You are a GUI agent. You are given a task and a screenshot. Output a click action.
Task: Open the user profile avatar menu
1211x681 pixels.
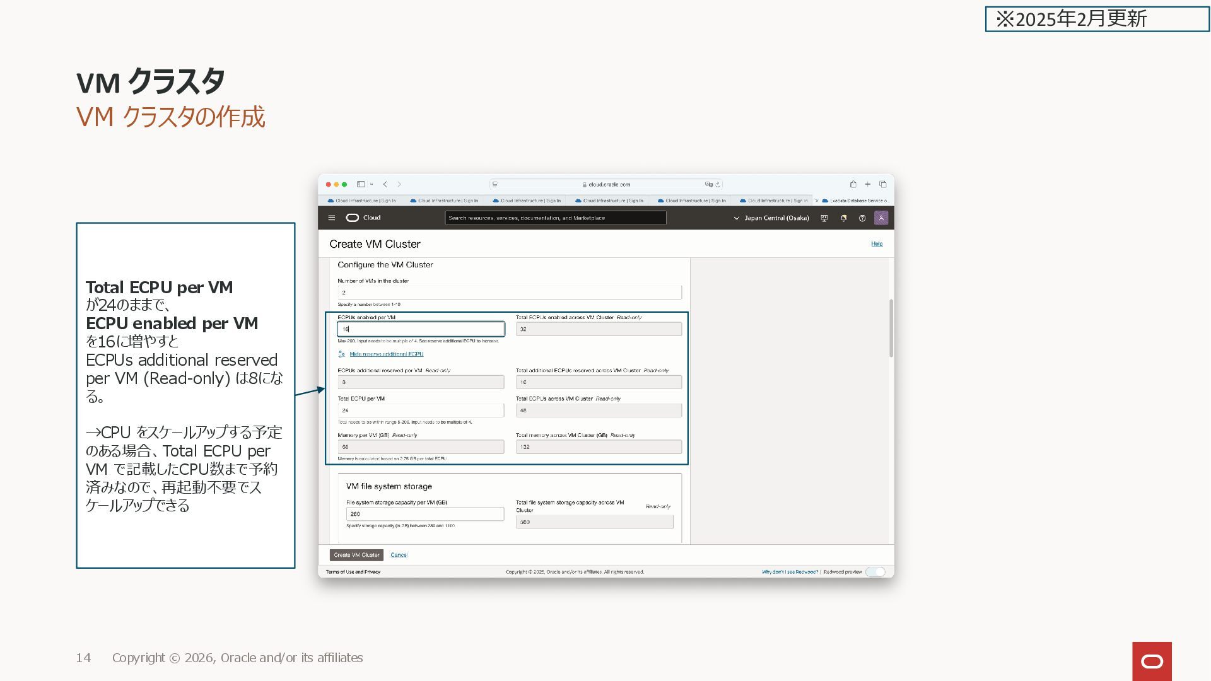tap(881, 218)
